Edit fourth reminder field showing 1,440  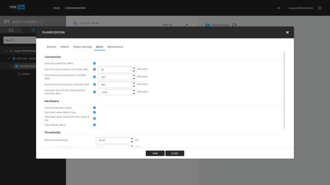tap(115, 92)
